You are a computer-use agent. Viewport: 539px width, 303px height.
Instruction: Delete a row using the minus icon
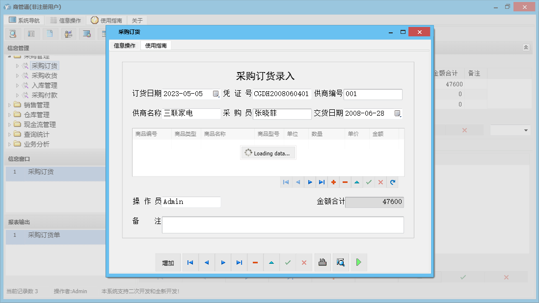tap(345, 182)
